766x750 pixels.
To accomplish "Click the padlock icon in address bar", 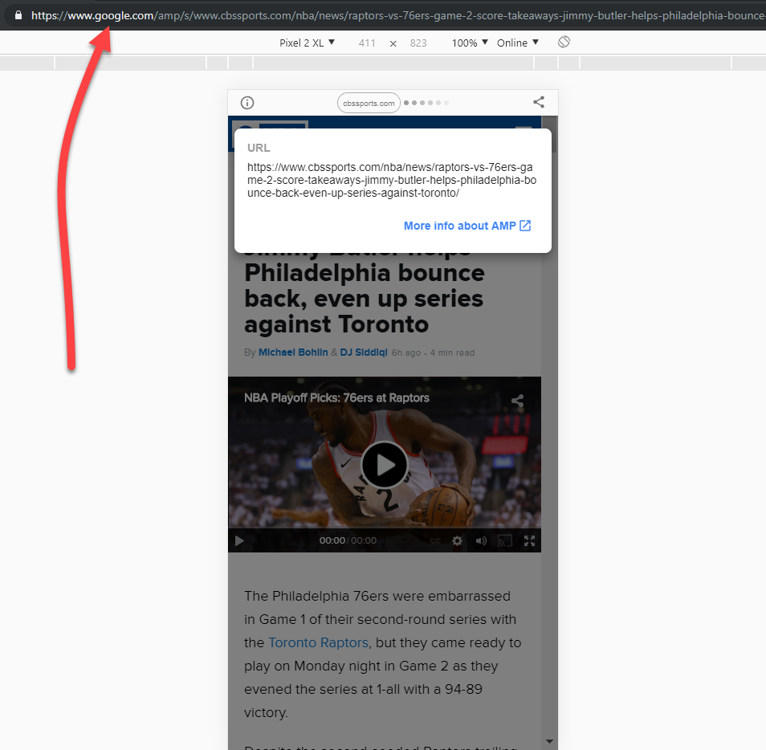I will (18, 15).
